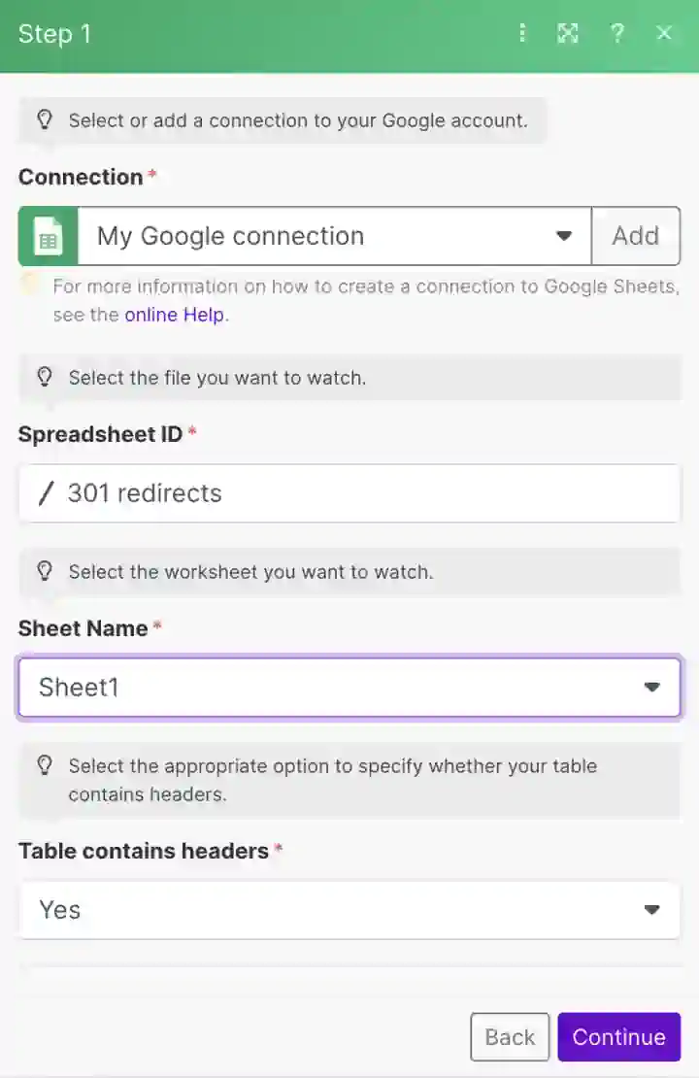Click the Spreadsheet ID field showing 301 redirects

point(349,493)
